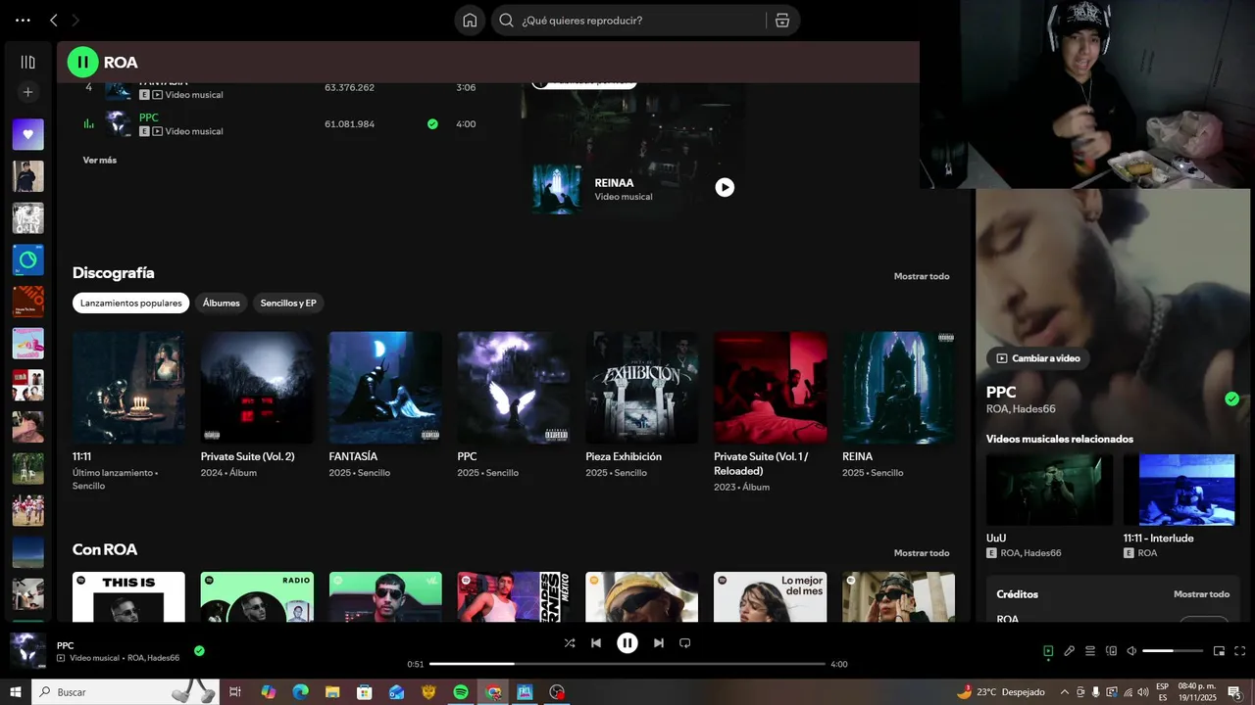Click 'Cambiar a video' button
The width and height of the screenshot is (1255, 705).
click(x=1038, y=358)
